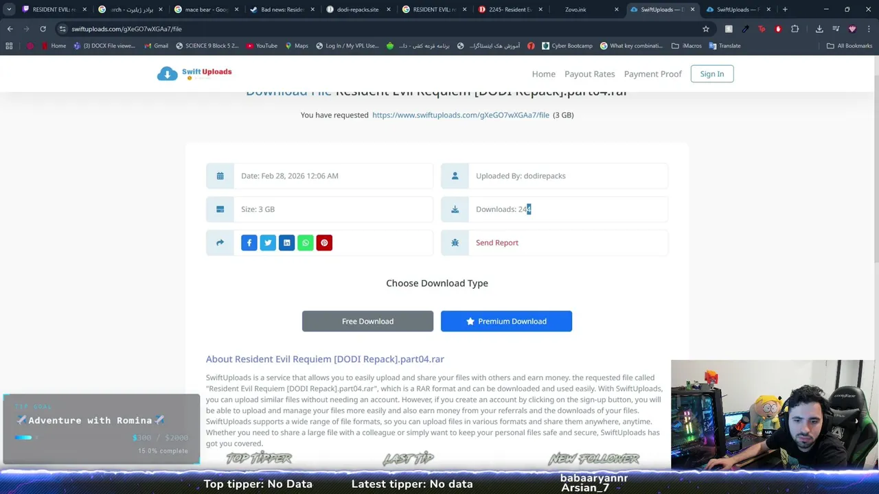Switch to the 2245- Resident Evil tab

pyautogui.click(x=510, y=10)
